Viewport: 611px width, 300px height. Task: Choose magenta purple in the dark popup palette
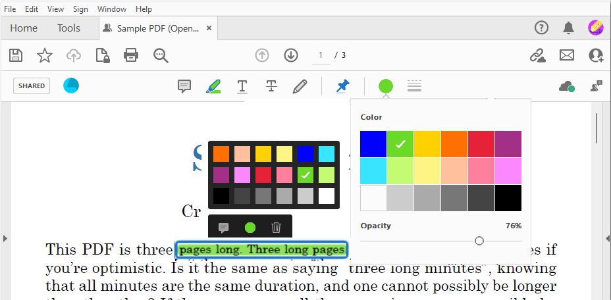(221, 175)
